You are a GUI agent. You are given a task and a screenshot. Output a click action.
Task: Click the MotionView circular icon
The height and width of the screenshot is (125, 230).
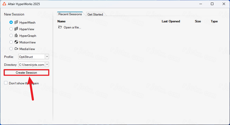16,42
